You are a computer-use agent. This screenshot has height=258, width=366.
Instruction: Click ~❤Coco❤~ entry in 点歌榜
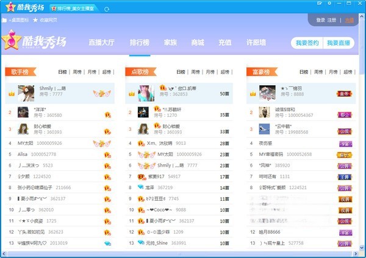[x=159, y=210]
